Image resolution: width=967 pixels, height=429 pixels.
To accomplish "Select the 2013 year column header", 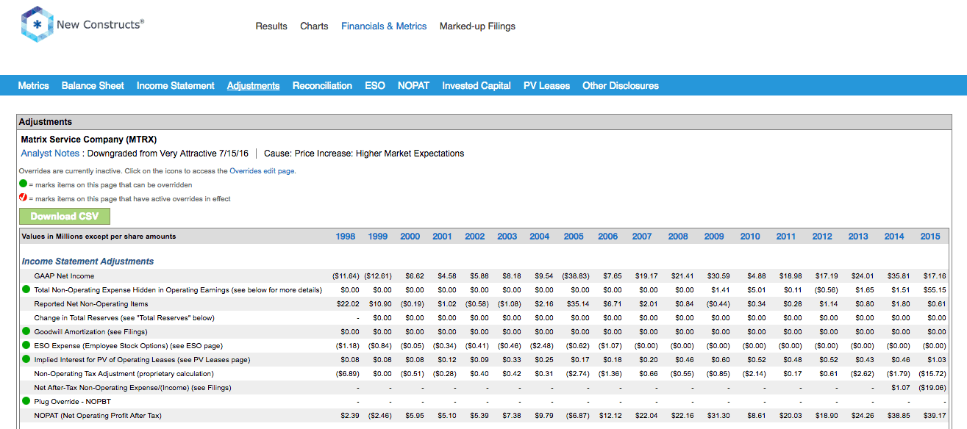I will 858,237.
